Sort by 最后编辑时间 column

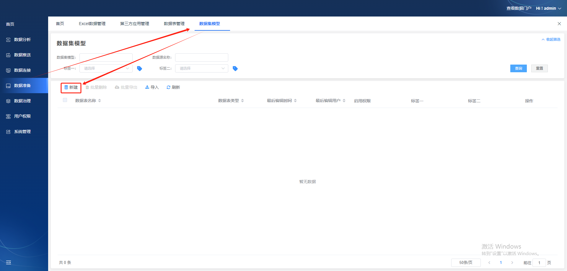pyautogui.click(x=295, y=101)
